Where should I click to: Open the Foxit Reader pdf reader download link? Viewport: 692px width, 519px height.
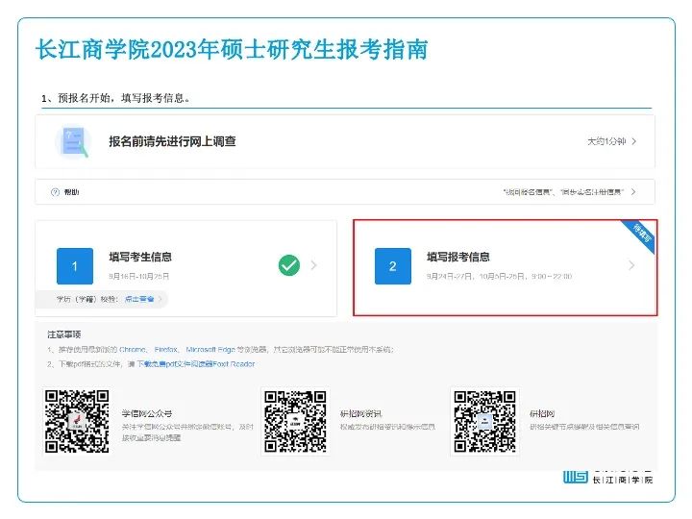tap(195, 364)
